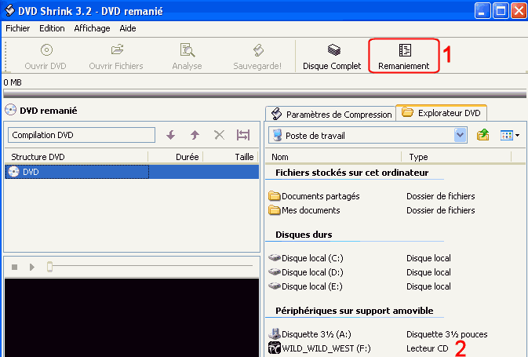The image size is (528, 357).
Task: Expand the Poste de travail dropdown
Action: pos(460,136)
